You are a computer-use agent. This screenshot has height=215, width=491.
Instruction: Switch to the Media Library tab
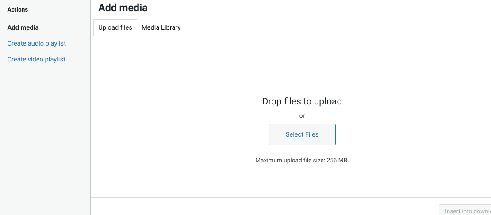(x=161, y=27)
